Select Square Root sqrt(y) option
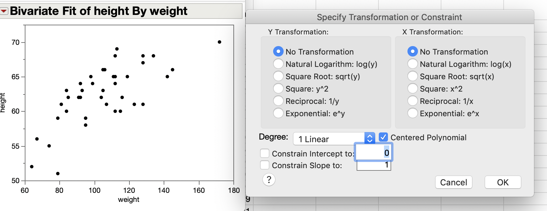The image size is (547, 211). (x=278, y=76)
